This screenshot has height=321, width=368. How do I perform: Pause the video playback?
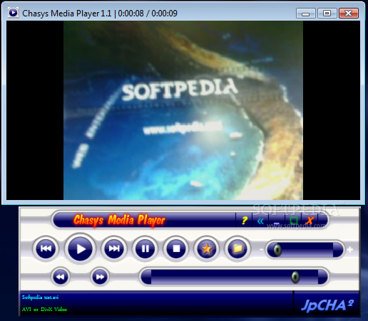coord(145,248)
